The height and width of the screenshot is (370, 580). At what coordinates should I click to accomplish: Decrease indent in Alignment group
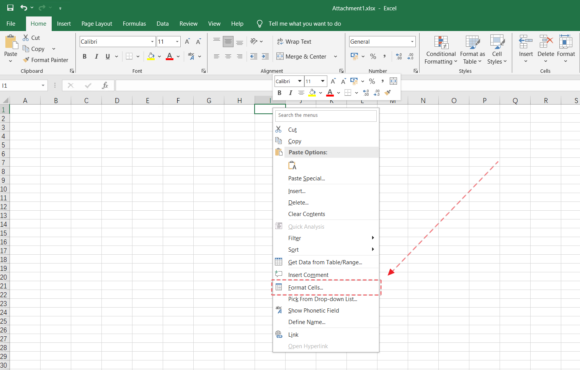(253, 56)
